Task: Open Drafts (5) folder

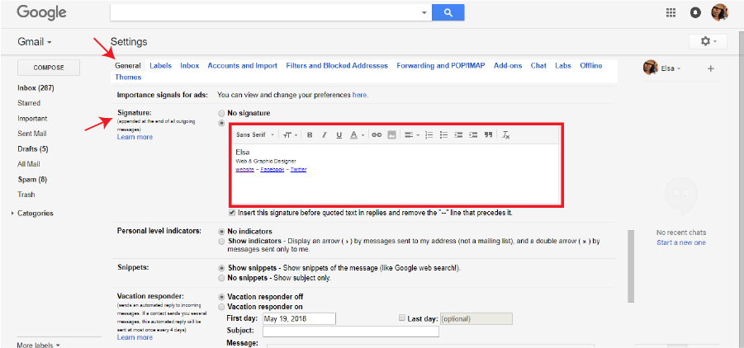Action: [x=33, y=149]
